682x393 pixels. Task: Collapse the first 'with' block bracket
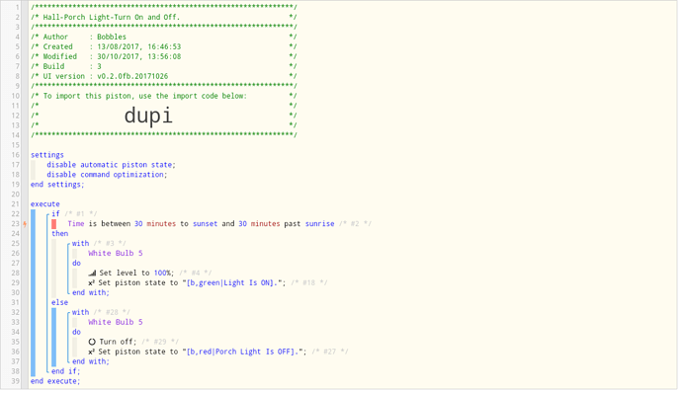click(69, 244)
